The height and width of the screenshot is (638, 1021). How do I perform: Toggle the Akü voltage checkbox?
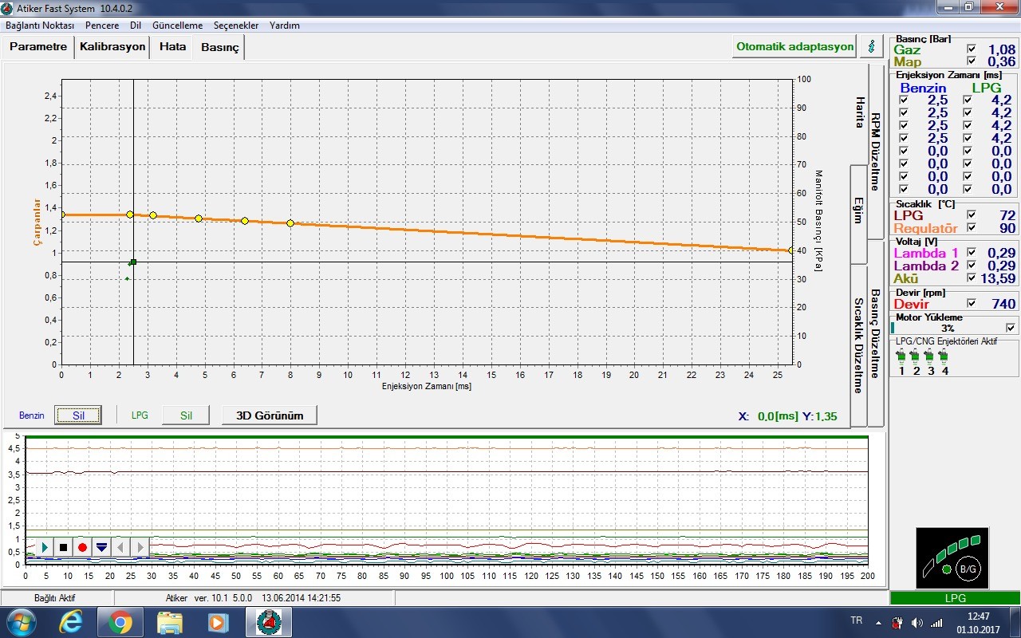point(971,278)
